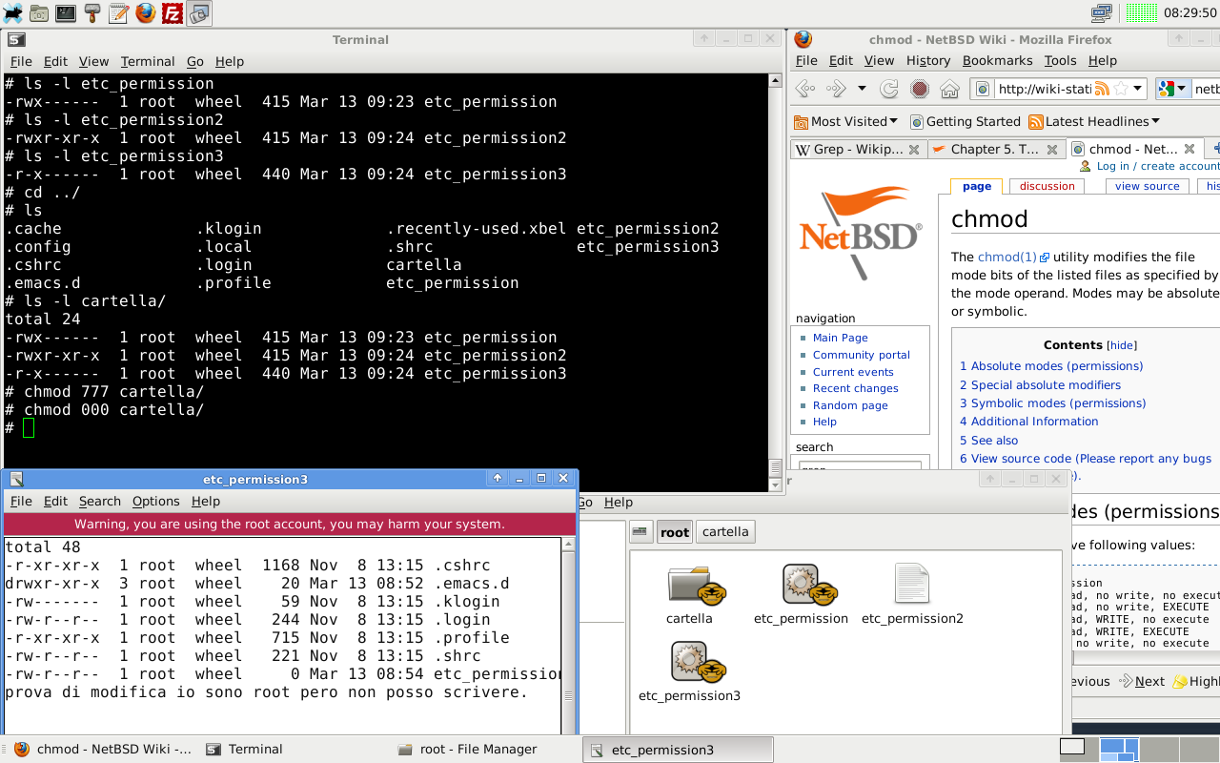
Task: Switch to the empty first workspace in pager
Action: pyautogui.click(x=1072, y=746)
